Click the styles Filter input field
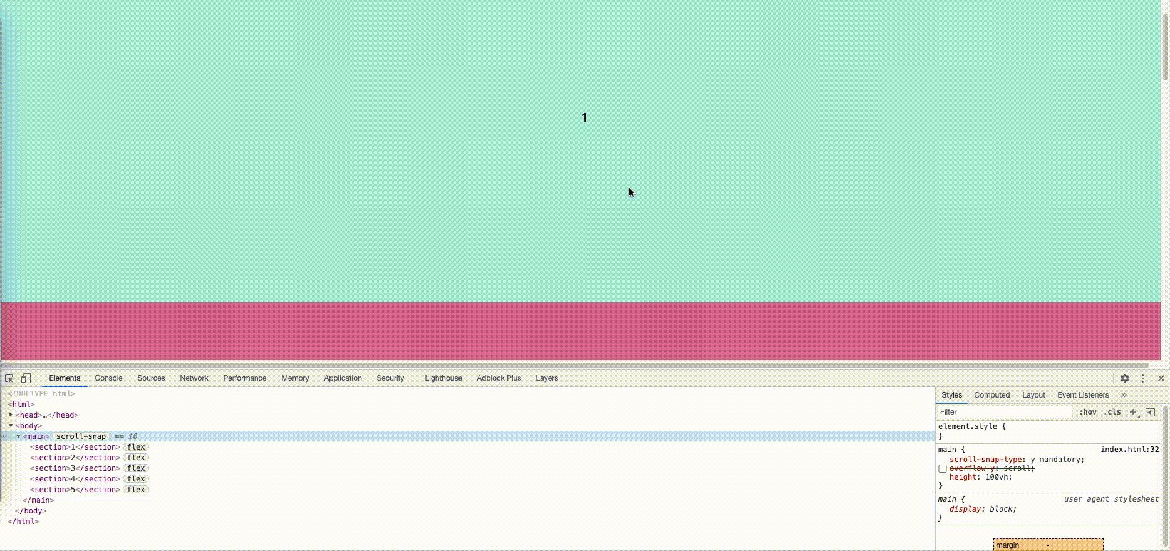The width and height of the screenshot is (1170, 551). pos(1005,412)
